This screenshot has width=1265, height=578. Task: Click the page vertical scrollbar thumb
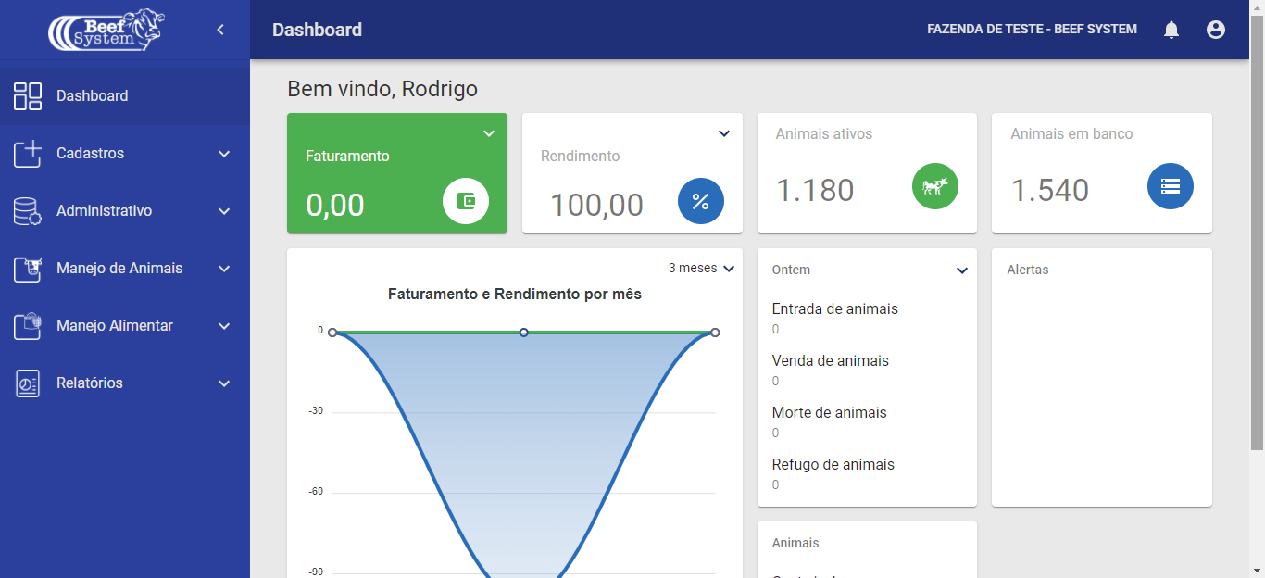click(1257, 232)
